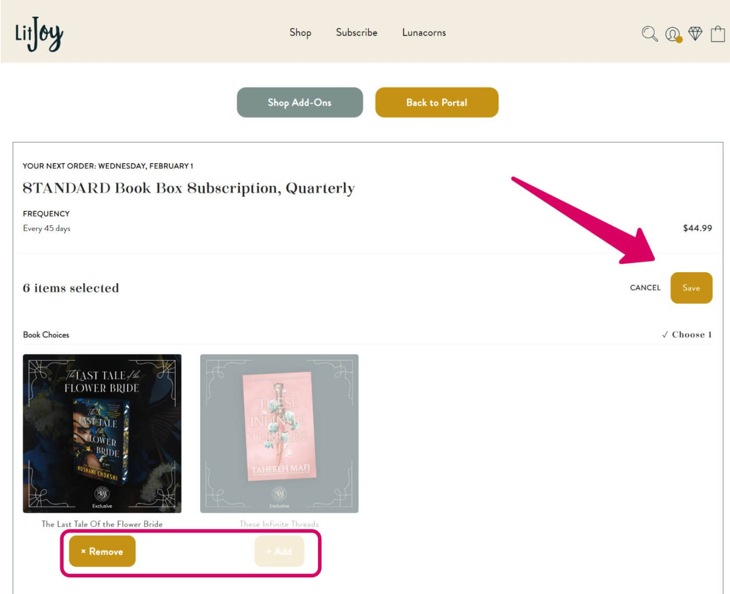Click 'These Infinite Threads' caption text
The image size is (730, 594).
(279, 524)
